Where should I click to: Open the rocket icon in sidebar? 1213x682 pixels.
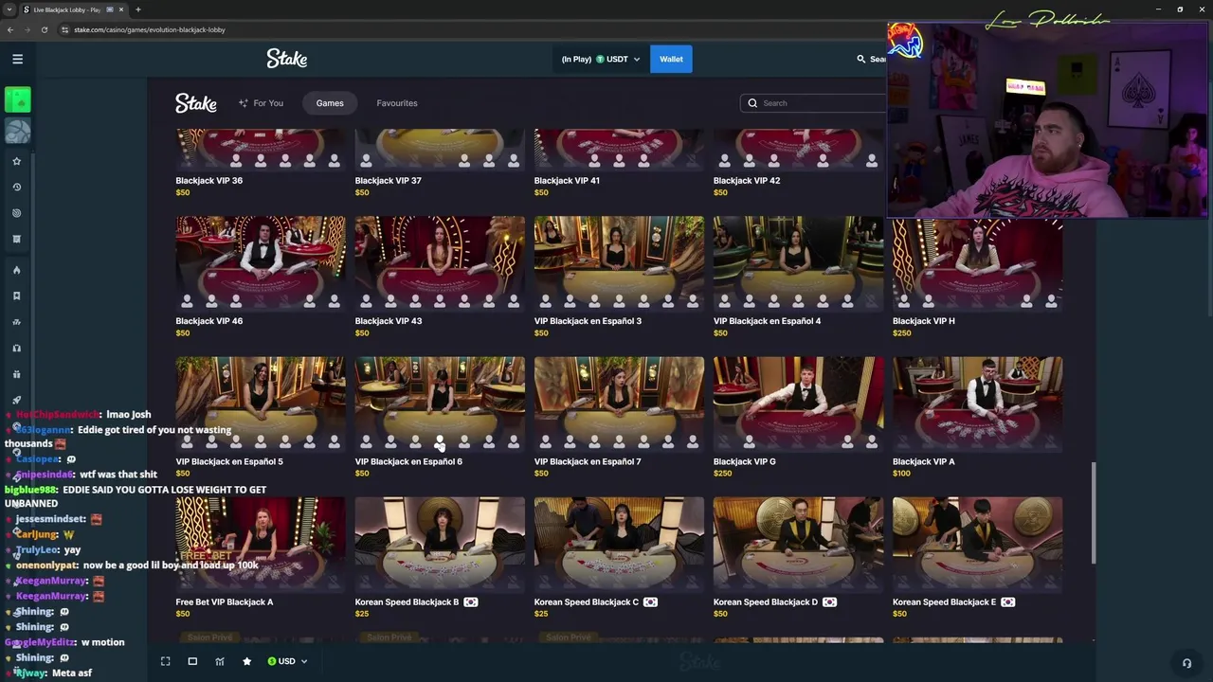pos(16,400)
